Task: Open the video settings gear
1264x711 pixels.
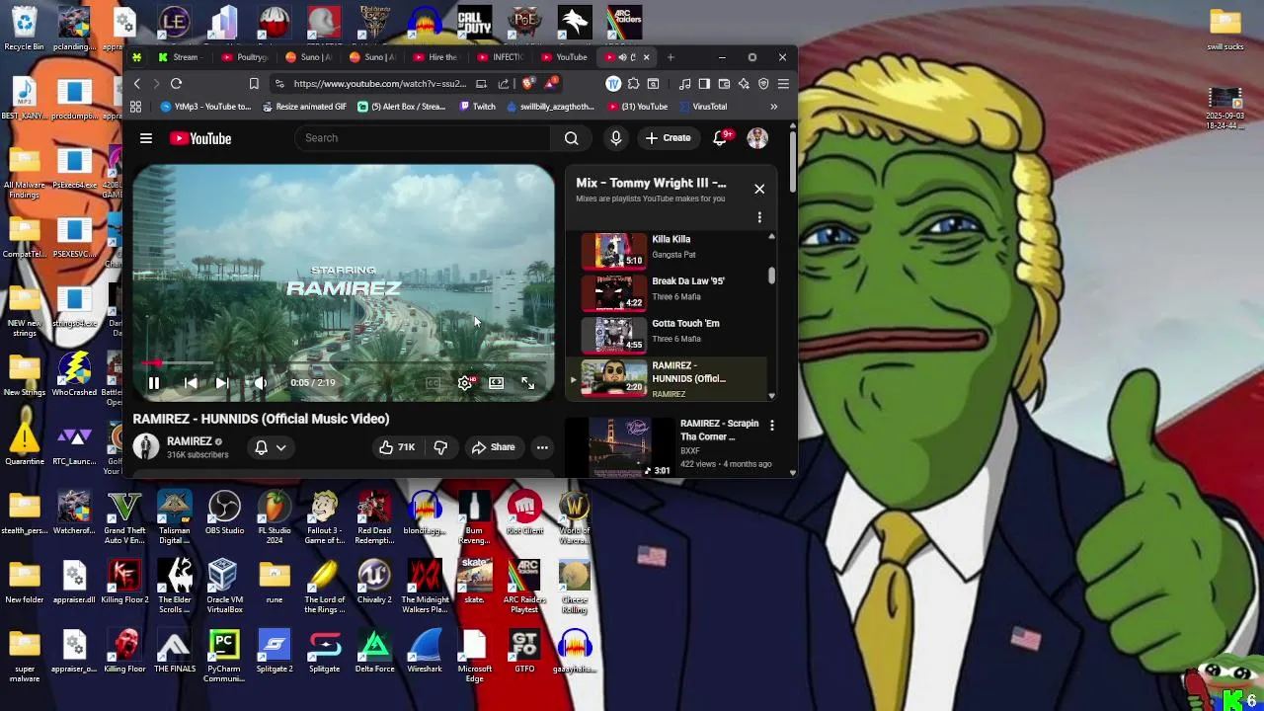Action: pyautogui.click(x=465, y=383)
